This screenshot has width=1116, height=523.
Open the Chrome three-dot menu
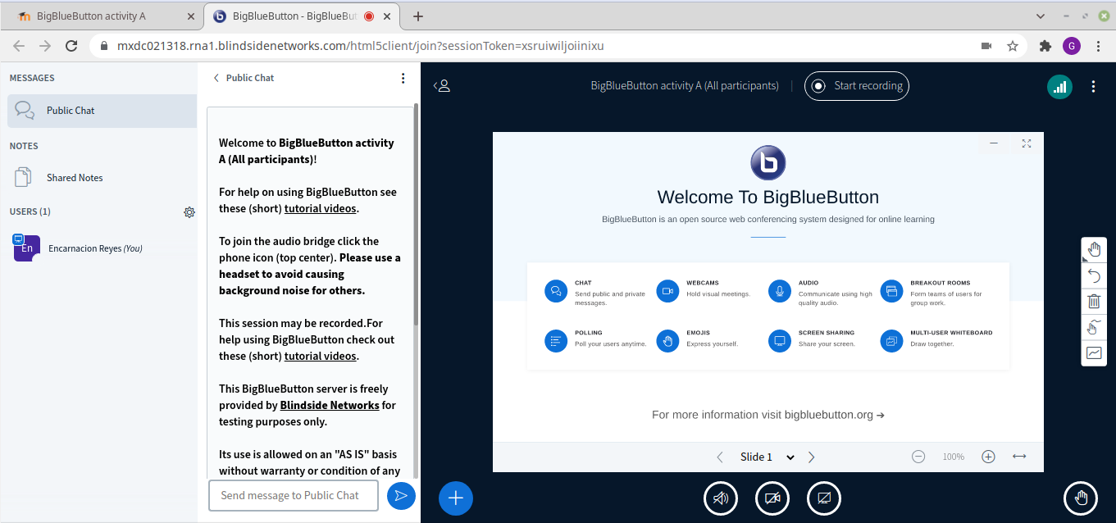tap(1098, 46)
